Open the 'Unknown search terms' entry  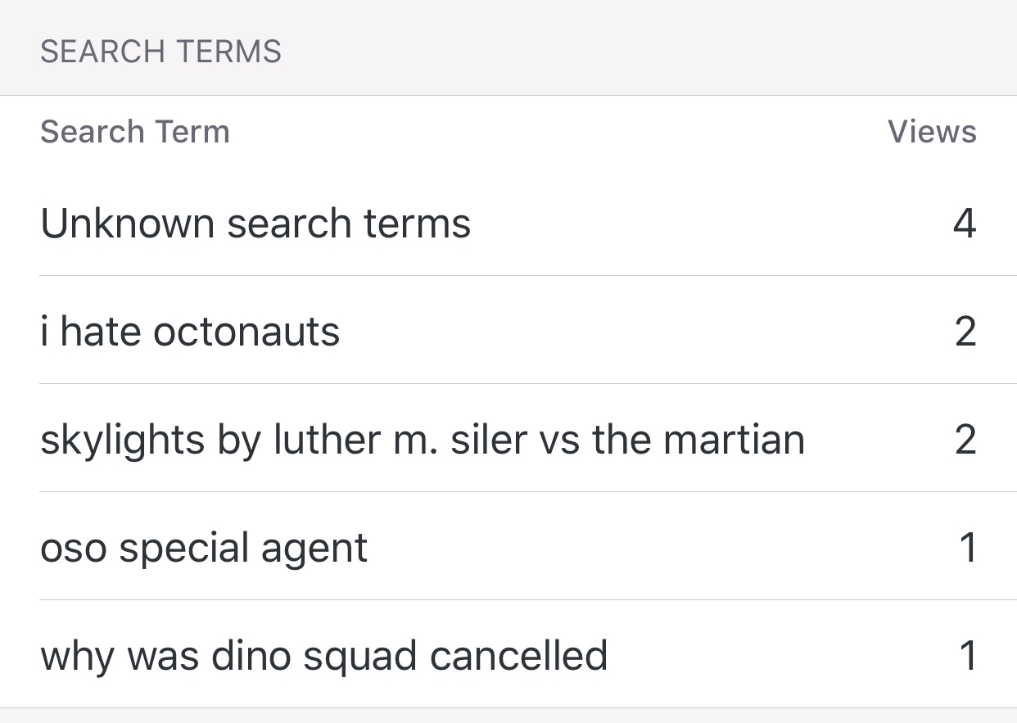255,224
